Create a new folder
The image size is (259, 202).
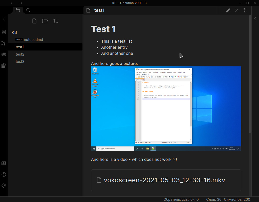click(x=45, y=21)
